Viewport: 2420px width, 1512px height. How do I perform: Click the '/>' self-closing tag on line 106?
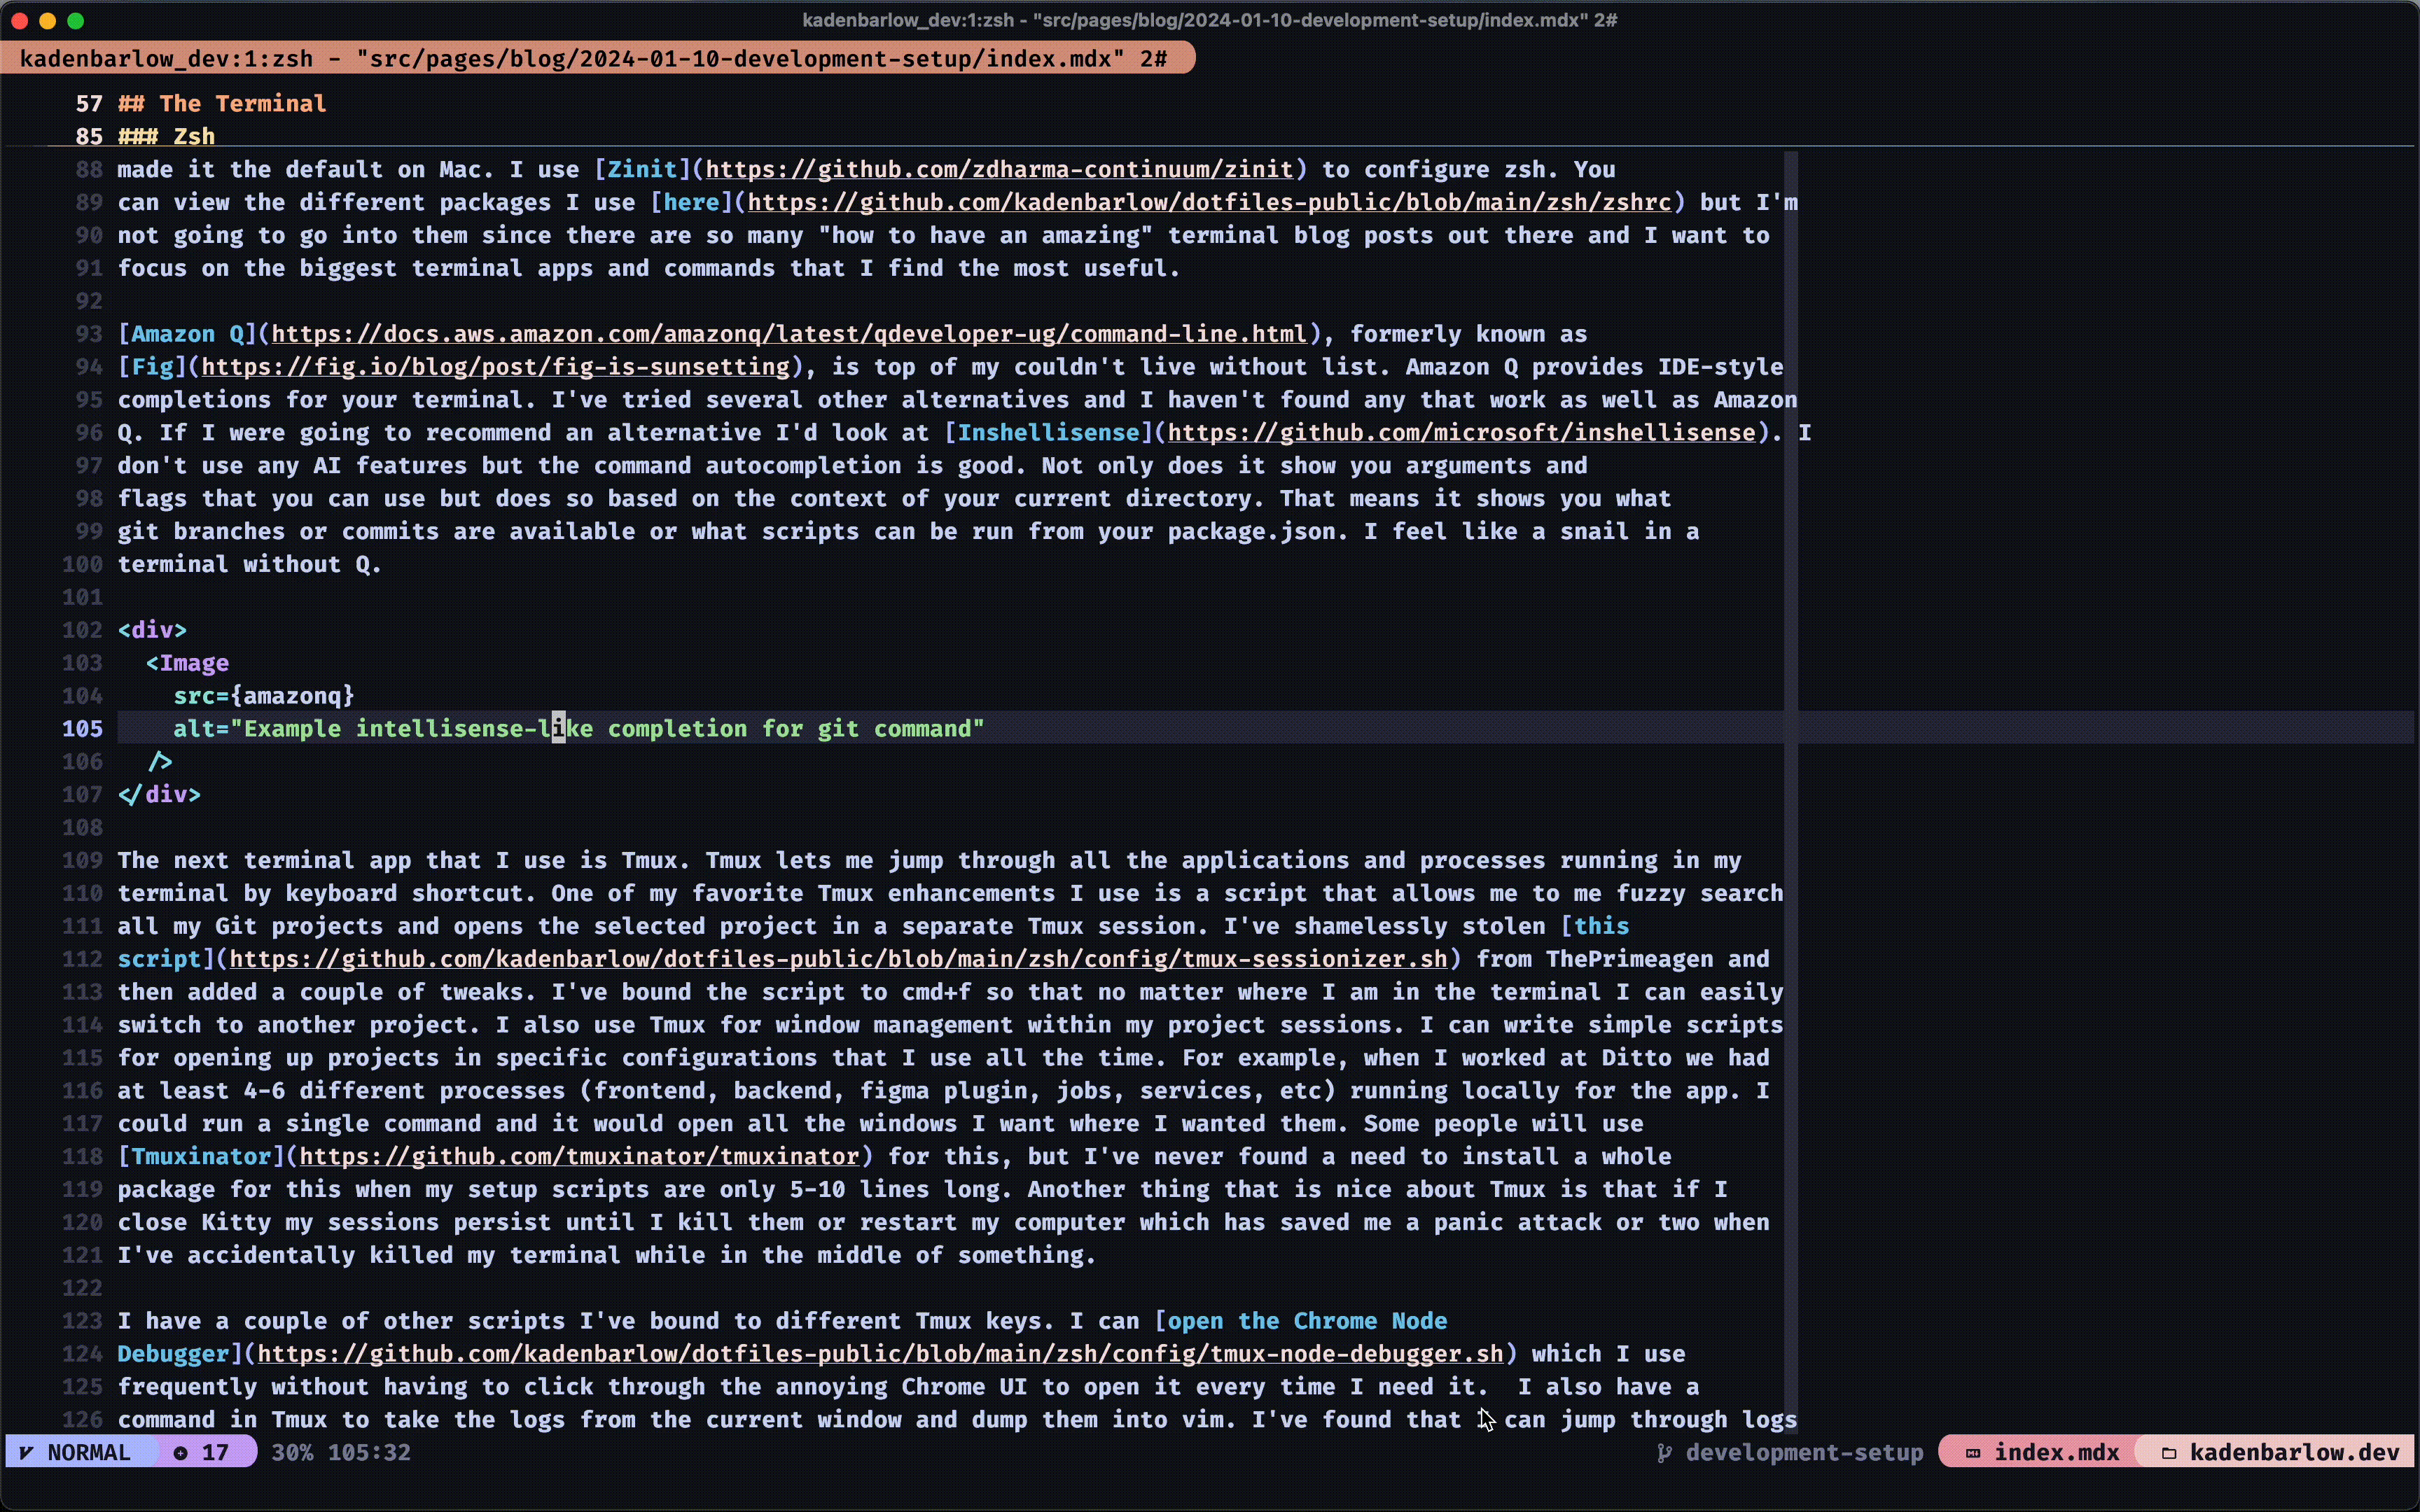click(x=160, y=762)
